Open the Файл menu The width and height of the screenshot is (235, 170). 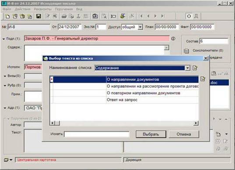[7, 9]
